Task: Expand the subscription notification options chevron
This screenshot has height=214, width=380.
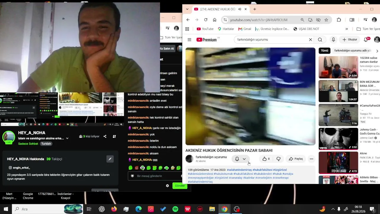Action: (244, 159)
